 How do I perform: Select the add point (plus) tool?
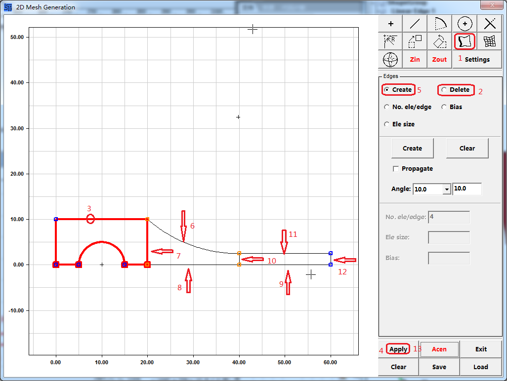click(x=390, y=24)
